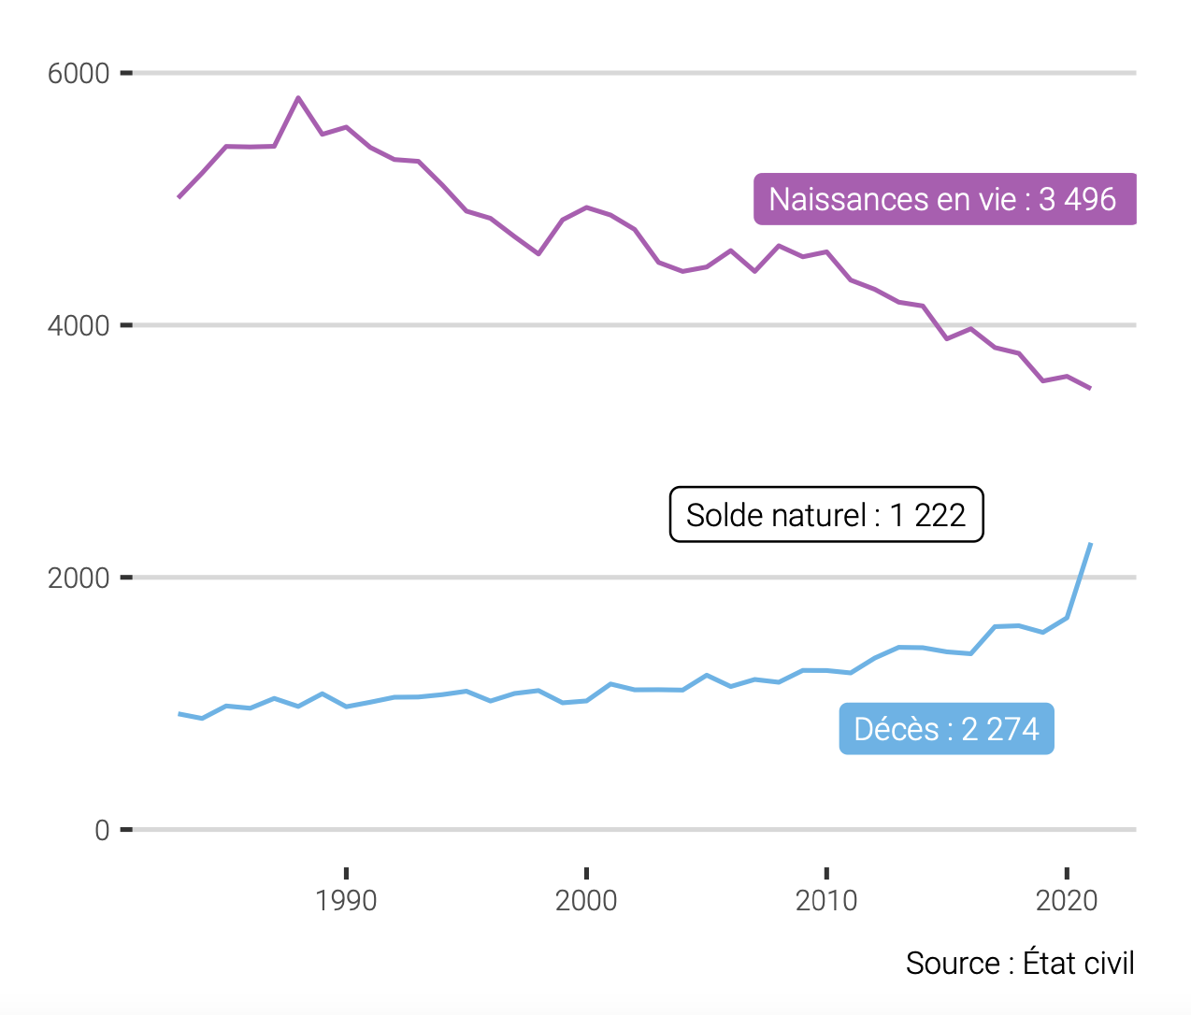Click the 2020 x-axis label
1191x1015 pixels.
tap(1067, 901)
